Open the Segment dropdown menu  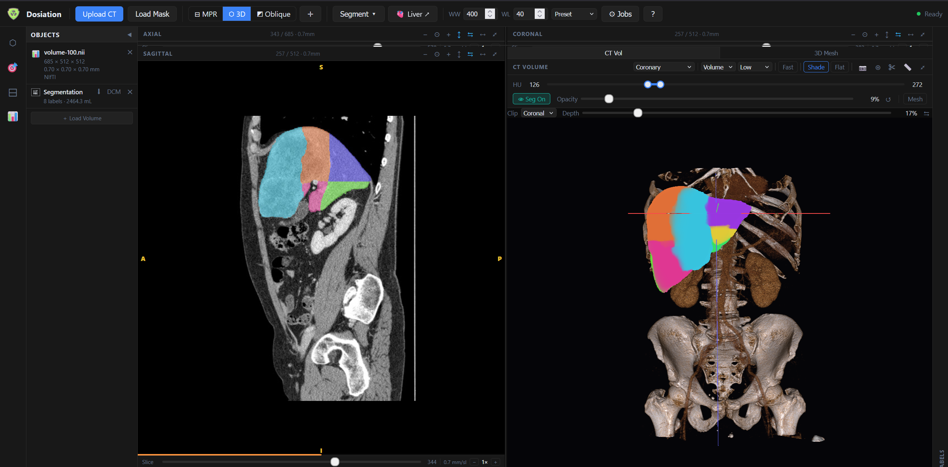pyautogui.click(x=358, y=14)
